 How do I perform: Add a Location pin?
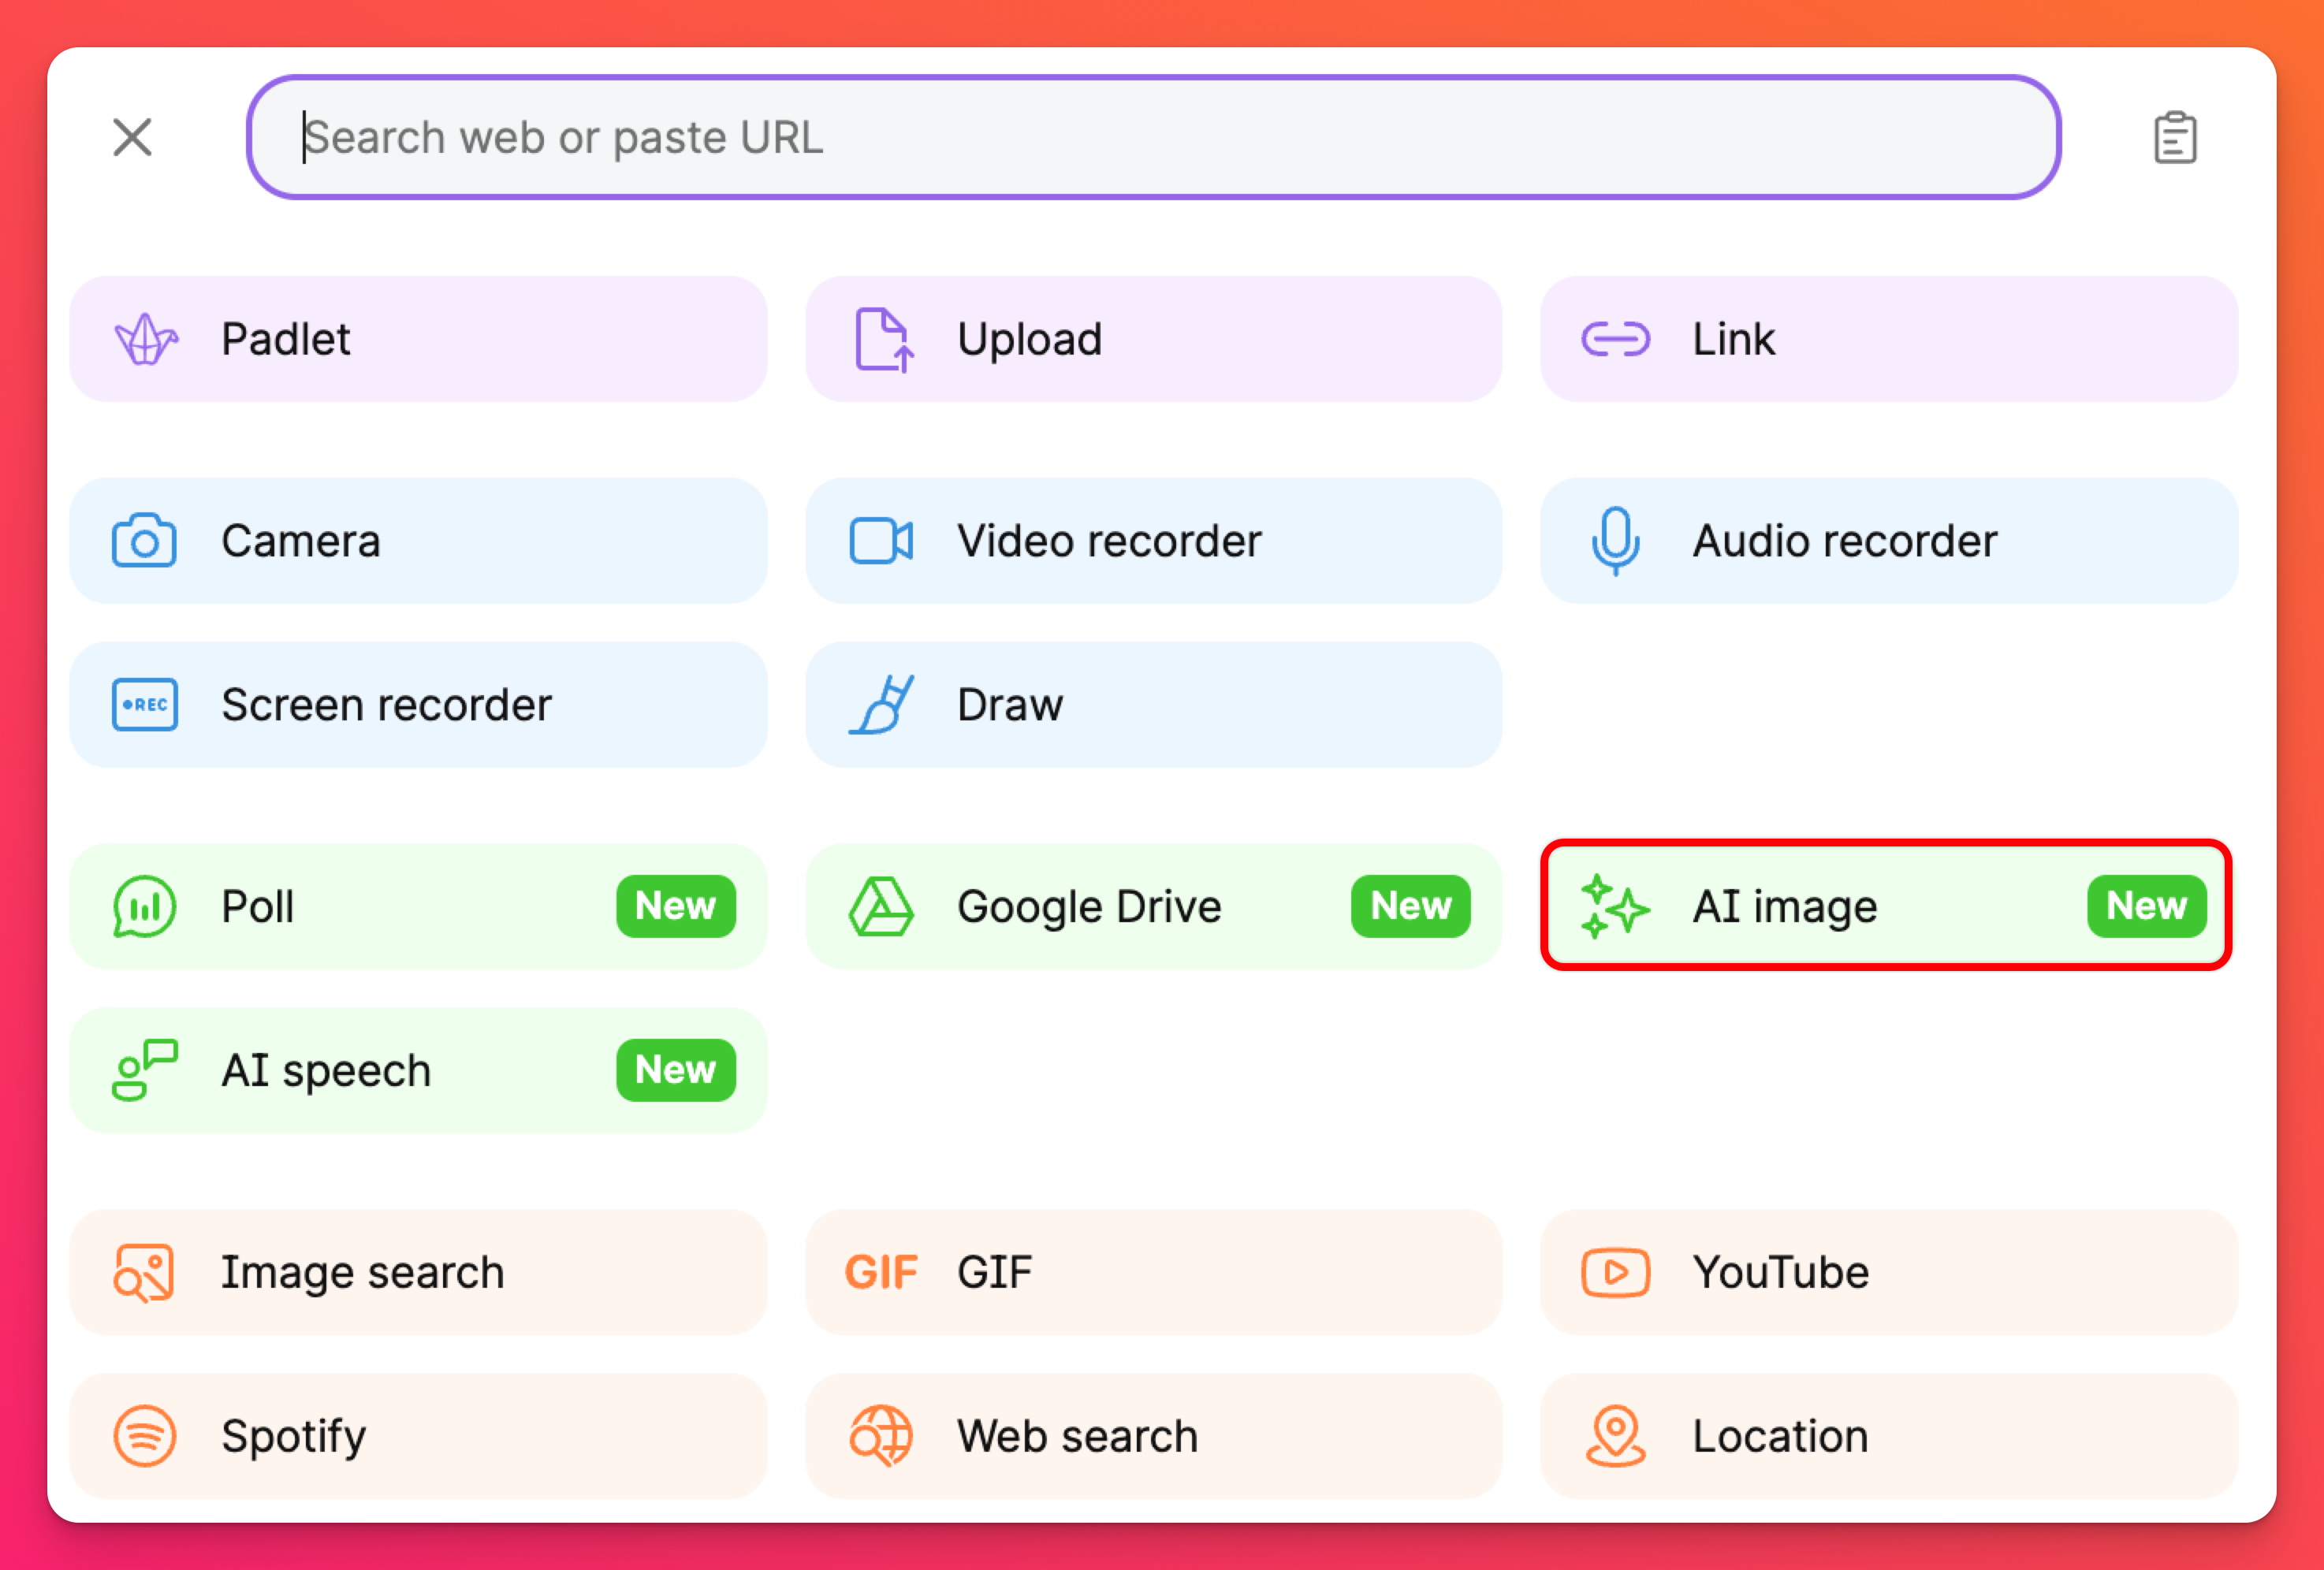pos(1888,1436)
